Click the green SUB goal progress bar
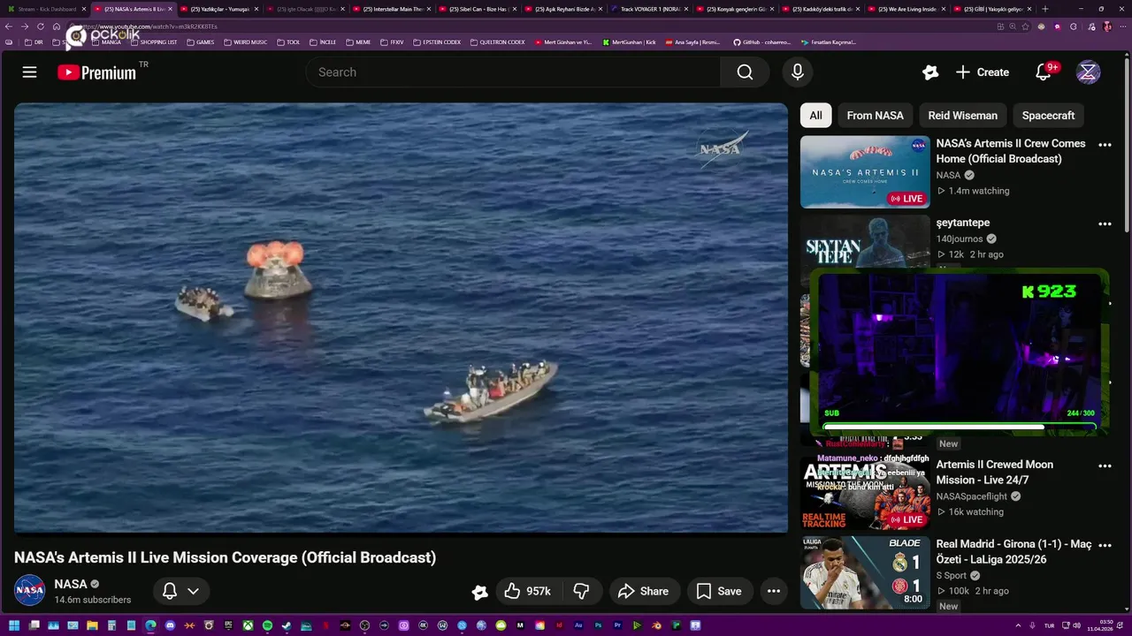 coord(960,428)
